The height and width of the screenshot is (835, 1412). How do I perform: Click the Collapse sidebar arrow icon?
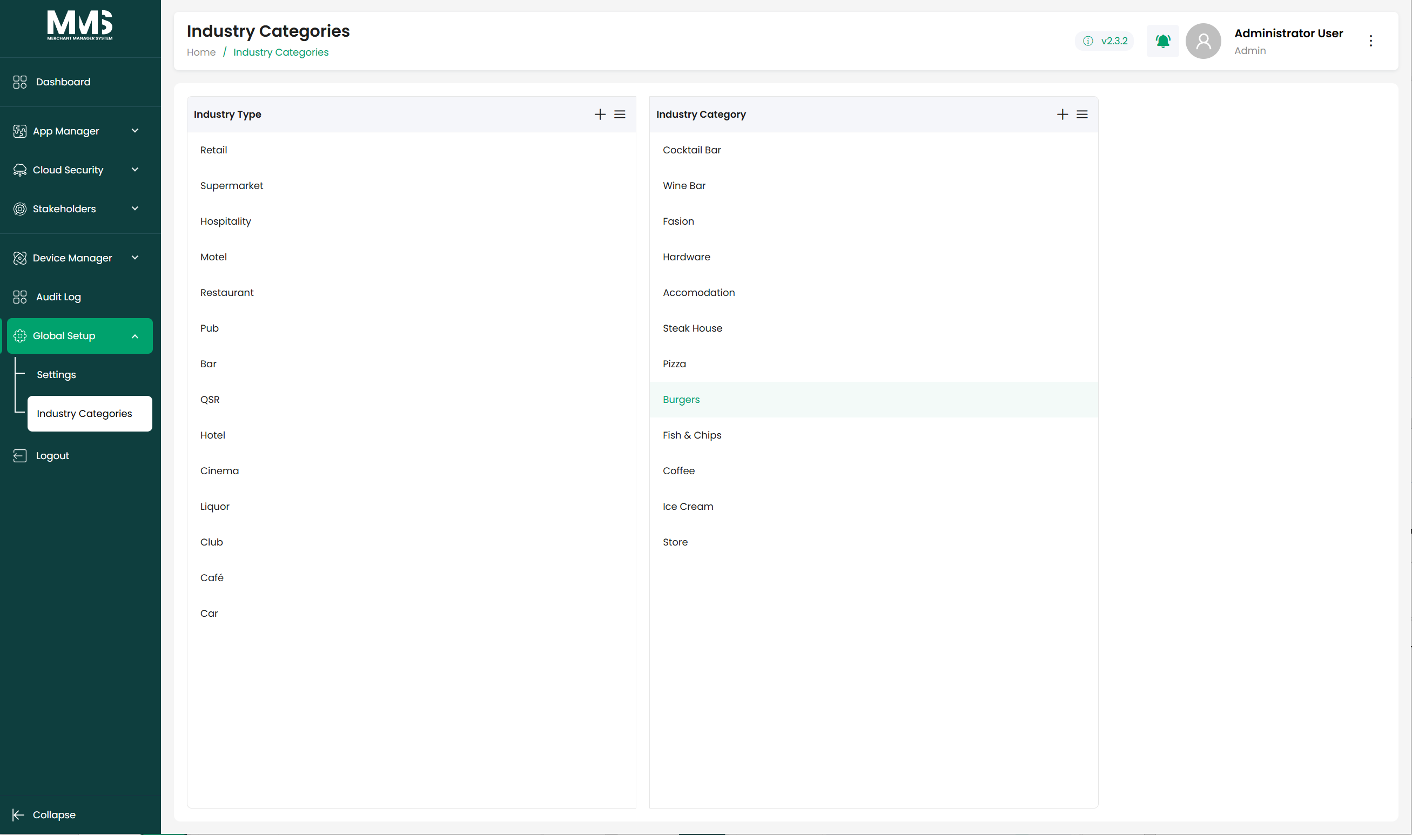click(18, 814)
